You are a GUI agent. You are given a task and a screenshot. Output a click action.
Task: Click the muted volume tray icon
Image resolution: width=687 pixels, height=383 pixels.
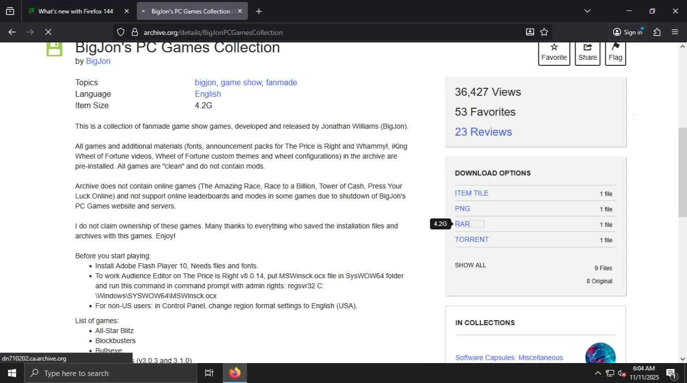[622, 373]
